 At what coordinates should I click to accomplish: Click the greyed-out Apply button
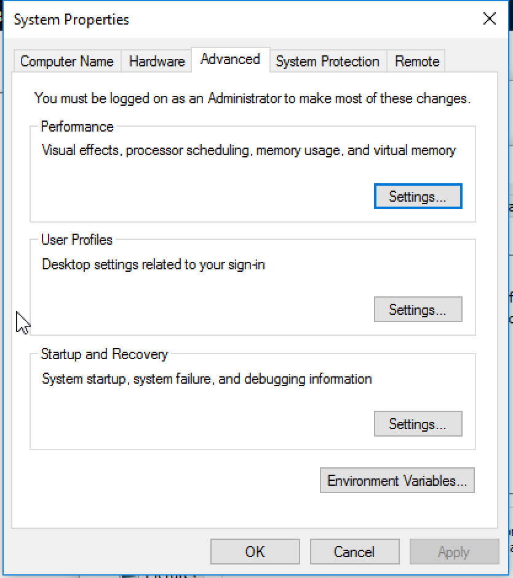(x=455, y=552)
